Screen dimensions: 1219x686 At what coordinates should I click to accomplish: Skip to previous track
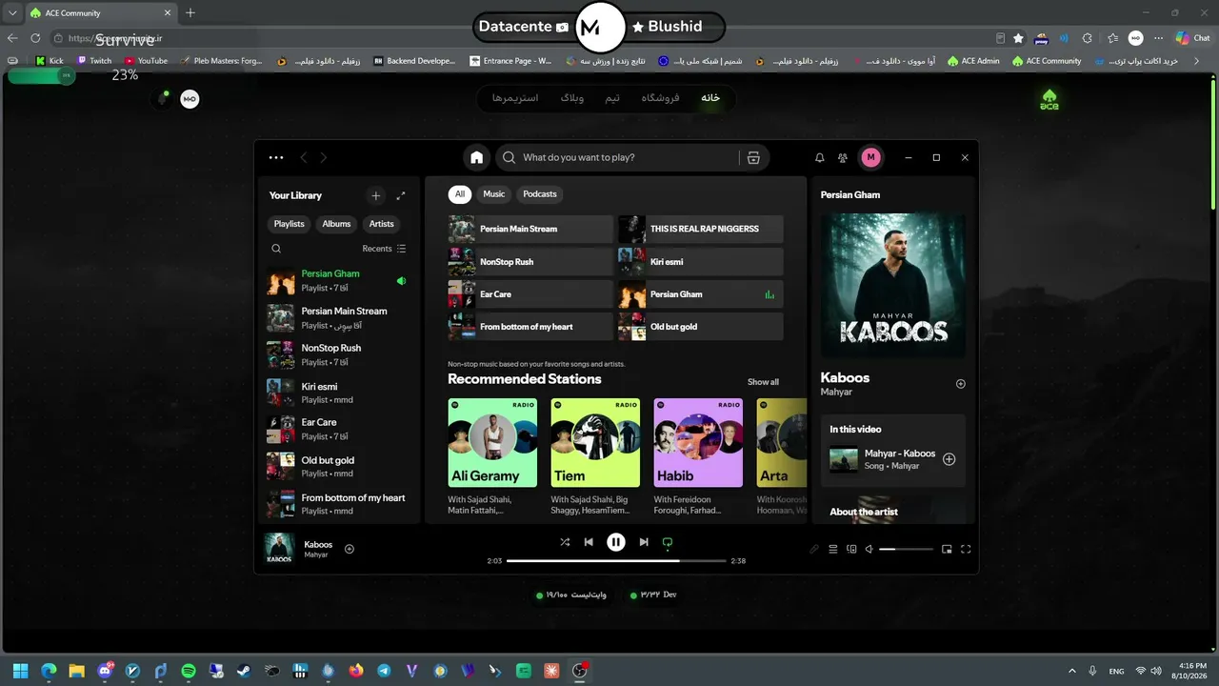point(589,542)
